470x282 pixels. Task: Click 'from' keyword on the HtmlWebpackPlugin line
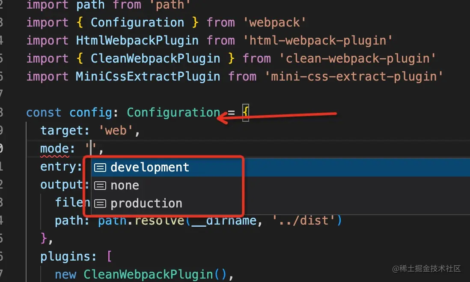tap(220, 40)
